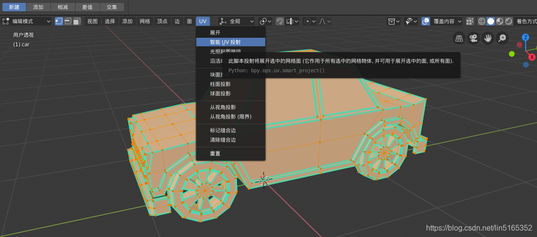The width and height of the screenshot is (537, 237).
Task: Select material preview shading
Action: (x=500, y=21)
